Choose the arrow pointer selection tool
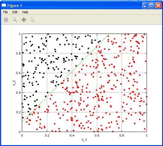The height and width of the screenshot is (146, 163). pyautogui.click(x=33, y=20)
